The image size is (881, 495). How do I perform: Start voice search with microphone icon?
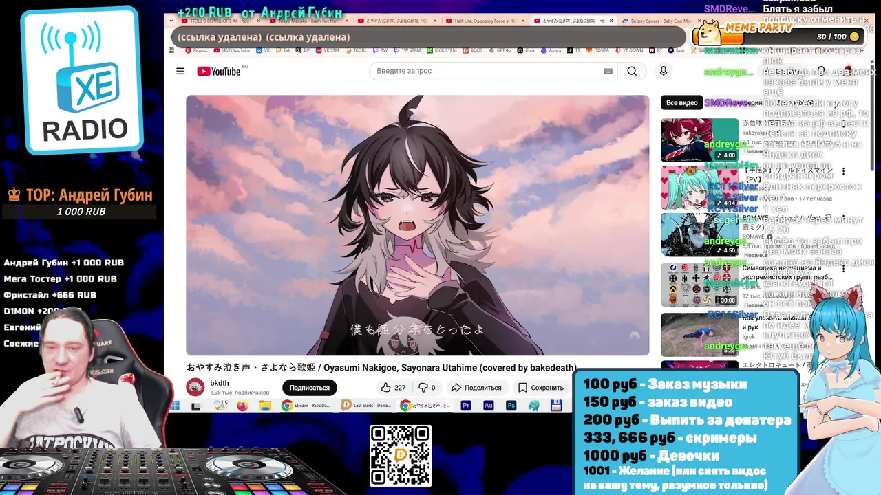664,71
